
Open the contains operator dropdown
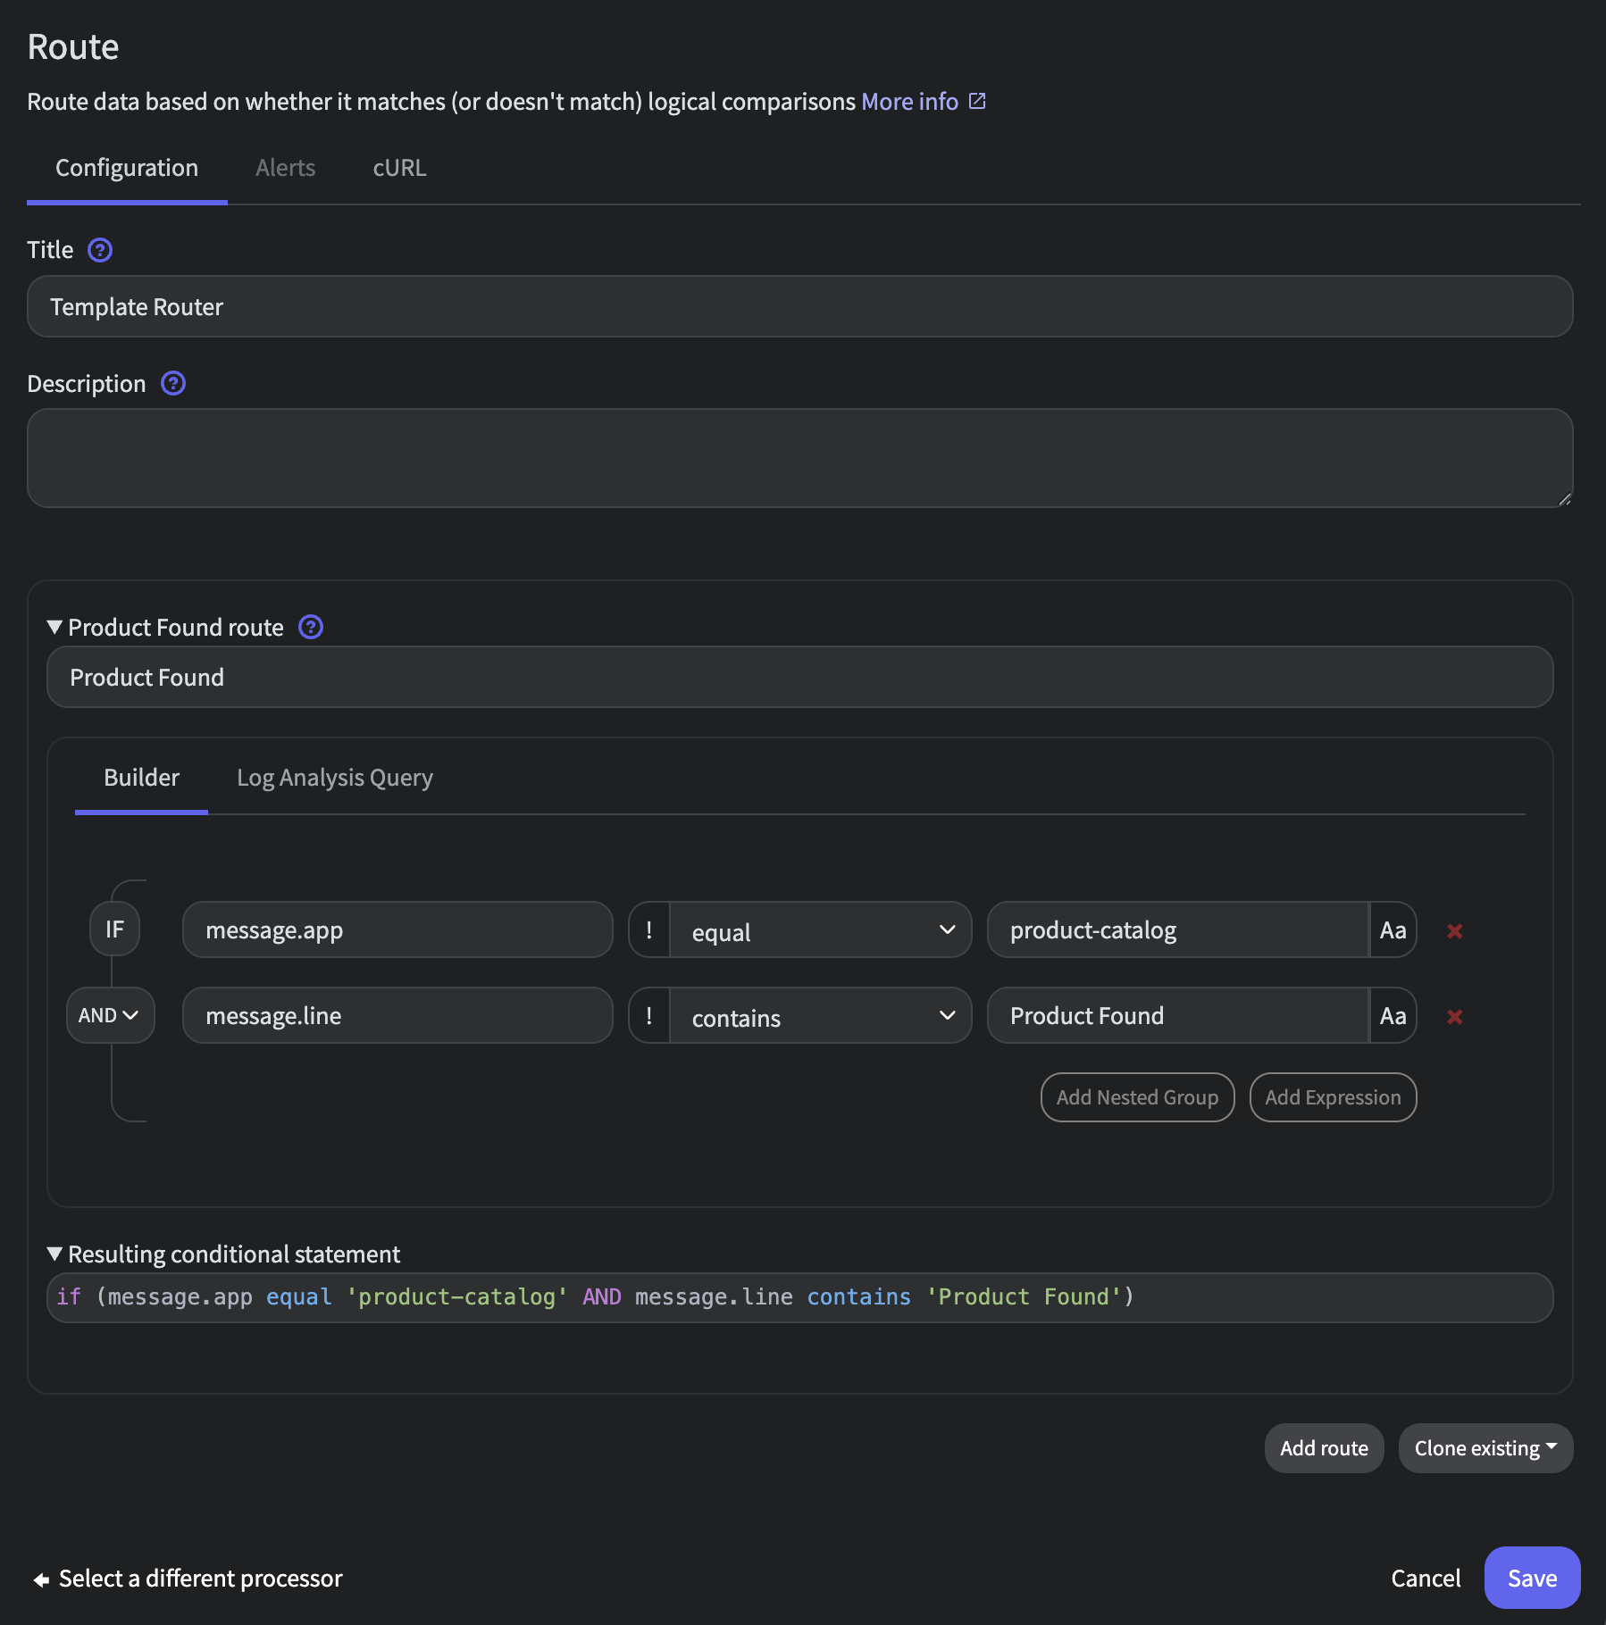[820, 1016]
